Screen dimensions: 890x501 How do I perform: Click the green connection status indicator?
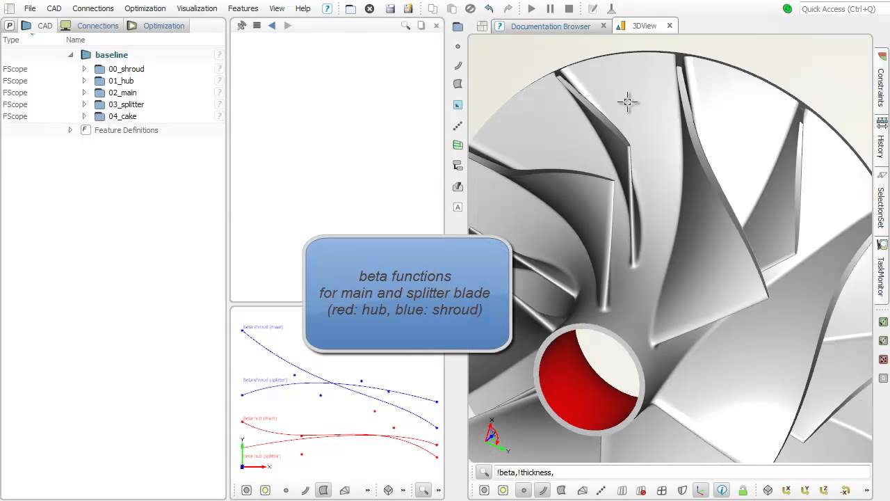click(x=787, y=8)
